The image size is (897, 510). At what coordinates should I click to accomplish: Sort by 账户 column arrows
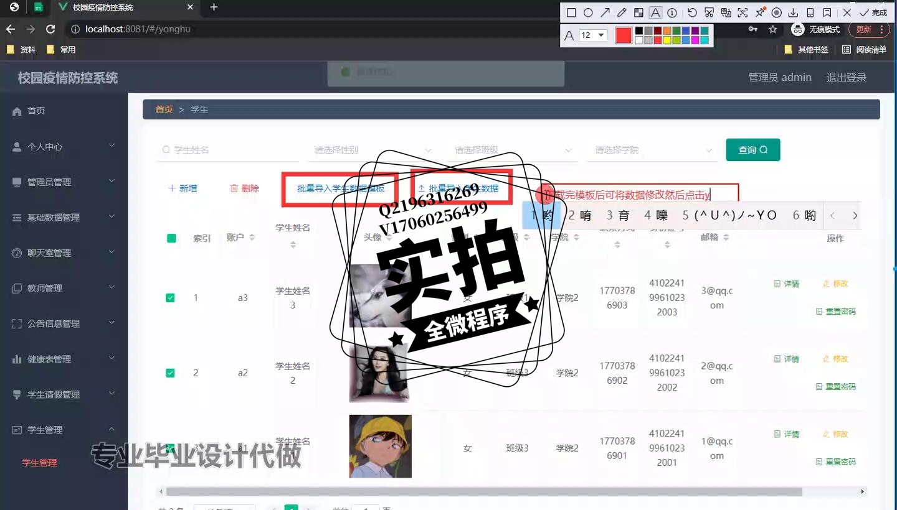pos(252,238)
